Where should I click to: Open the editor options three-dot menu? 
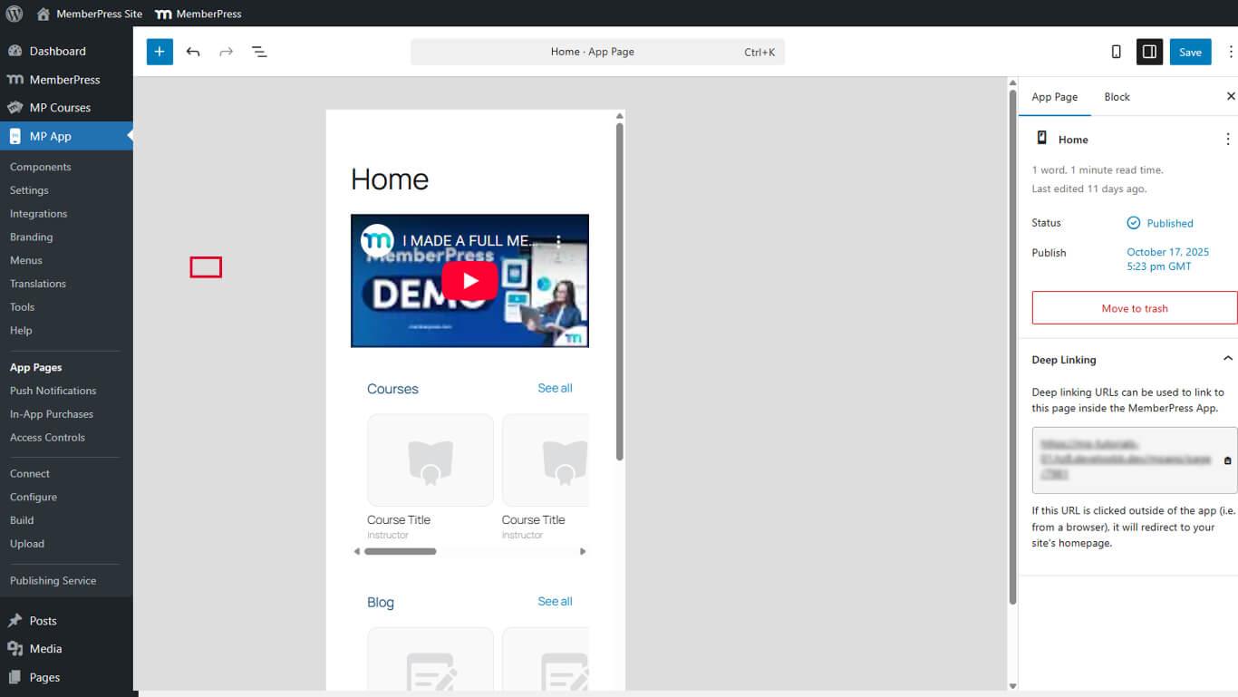click(1230, 52)
